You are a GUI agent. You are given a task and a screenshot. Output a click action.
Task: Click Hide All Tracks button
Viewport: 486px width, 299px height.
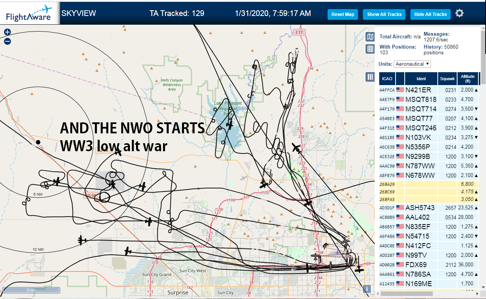[431, 14]
